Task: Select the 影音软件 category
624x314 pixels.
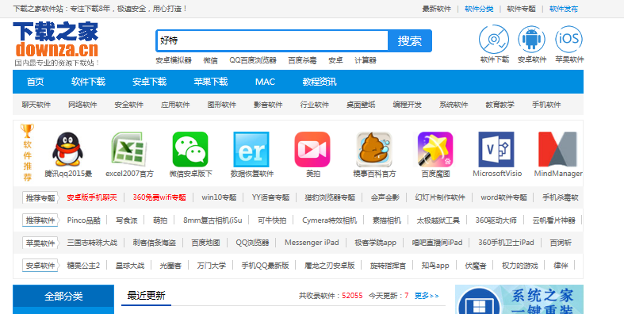Action: (268, 105)
